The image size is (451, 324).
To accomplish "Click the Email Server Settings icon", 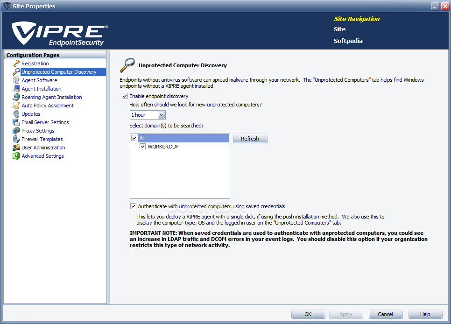I will coord(16,122).
